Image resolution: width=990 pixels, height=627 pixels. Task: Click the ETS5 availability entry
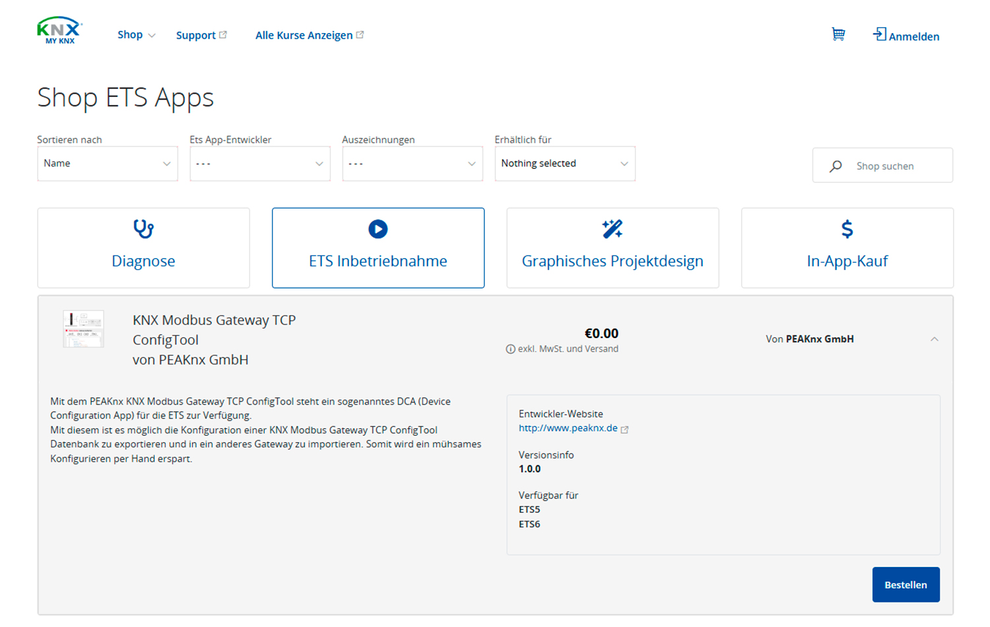(529, 510)
